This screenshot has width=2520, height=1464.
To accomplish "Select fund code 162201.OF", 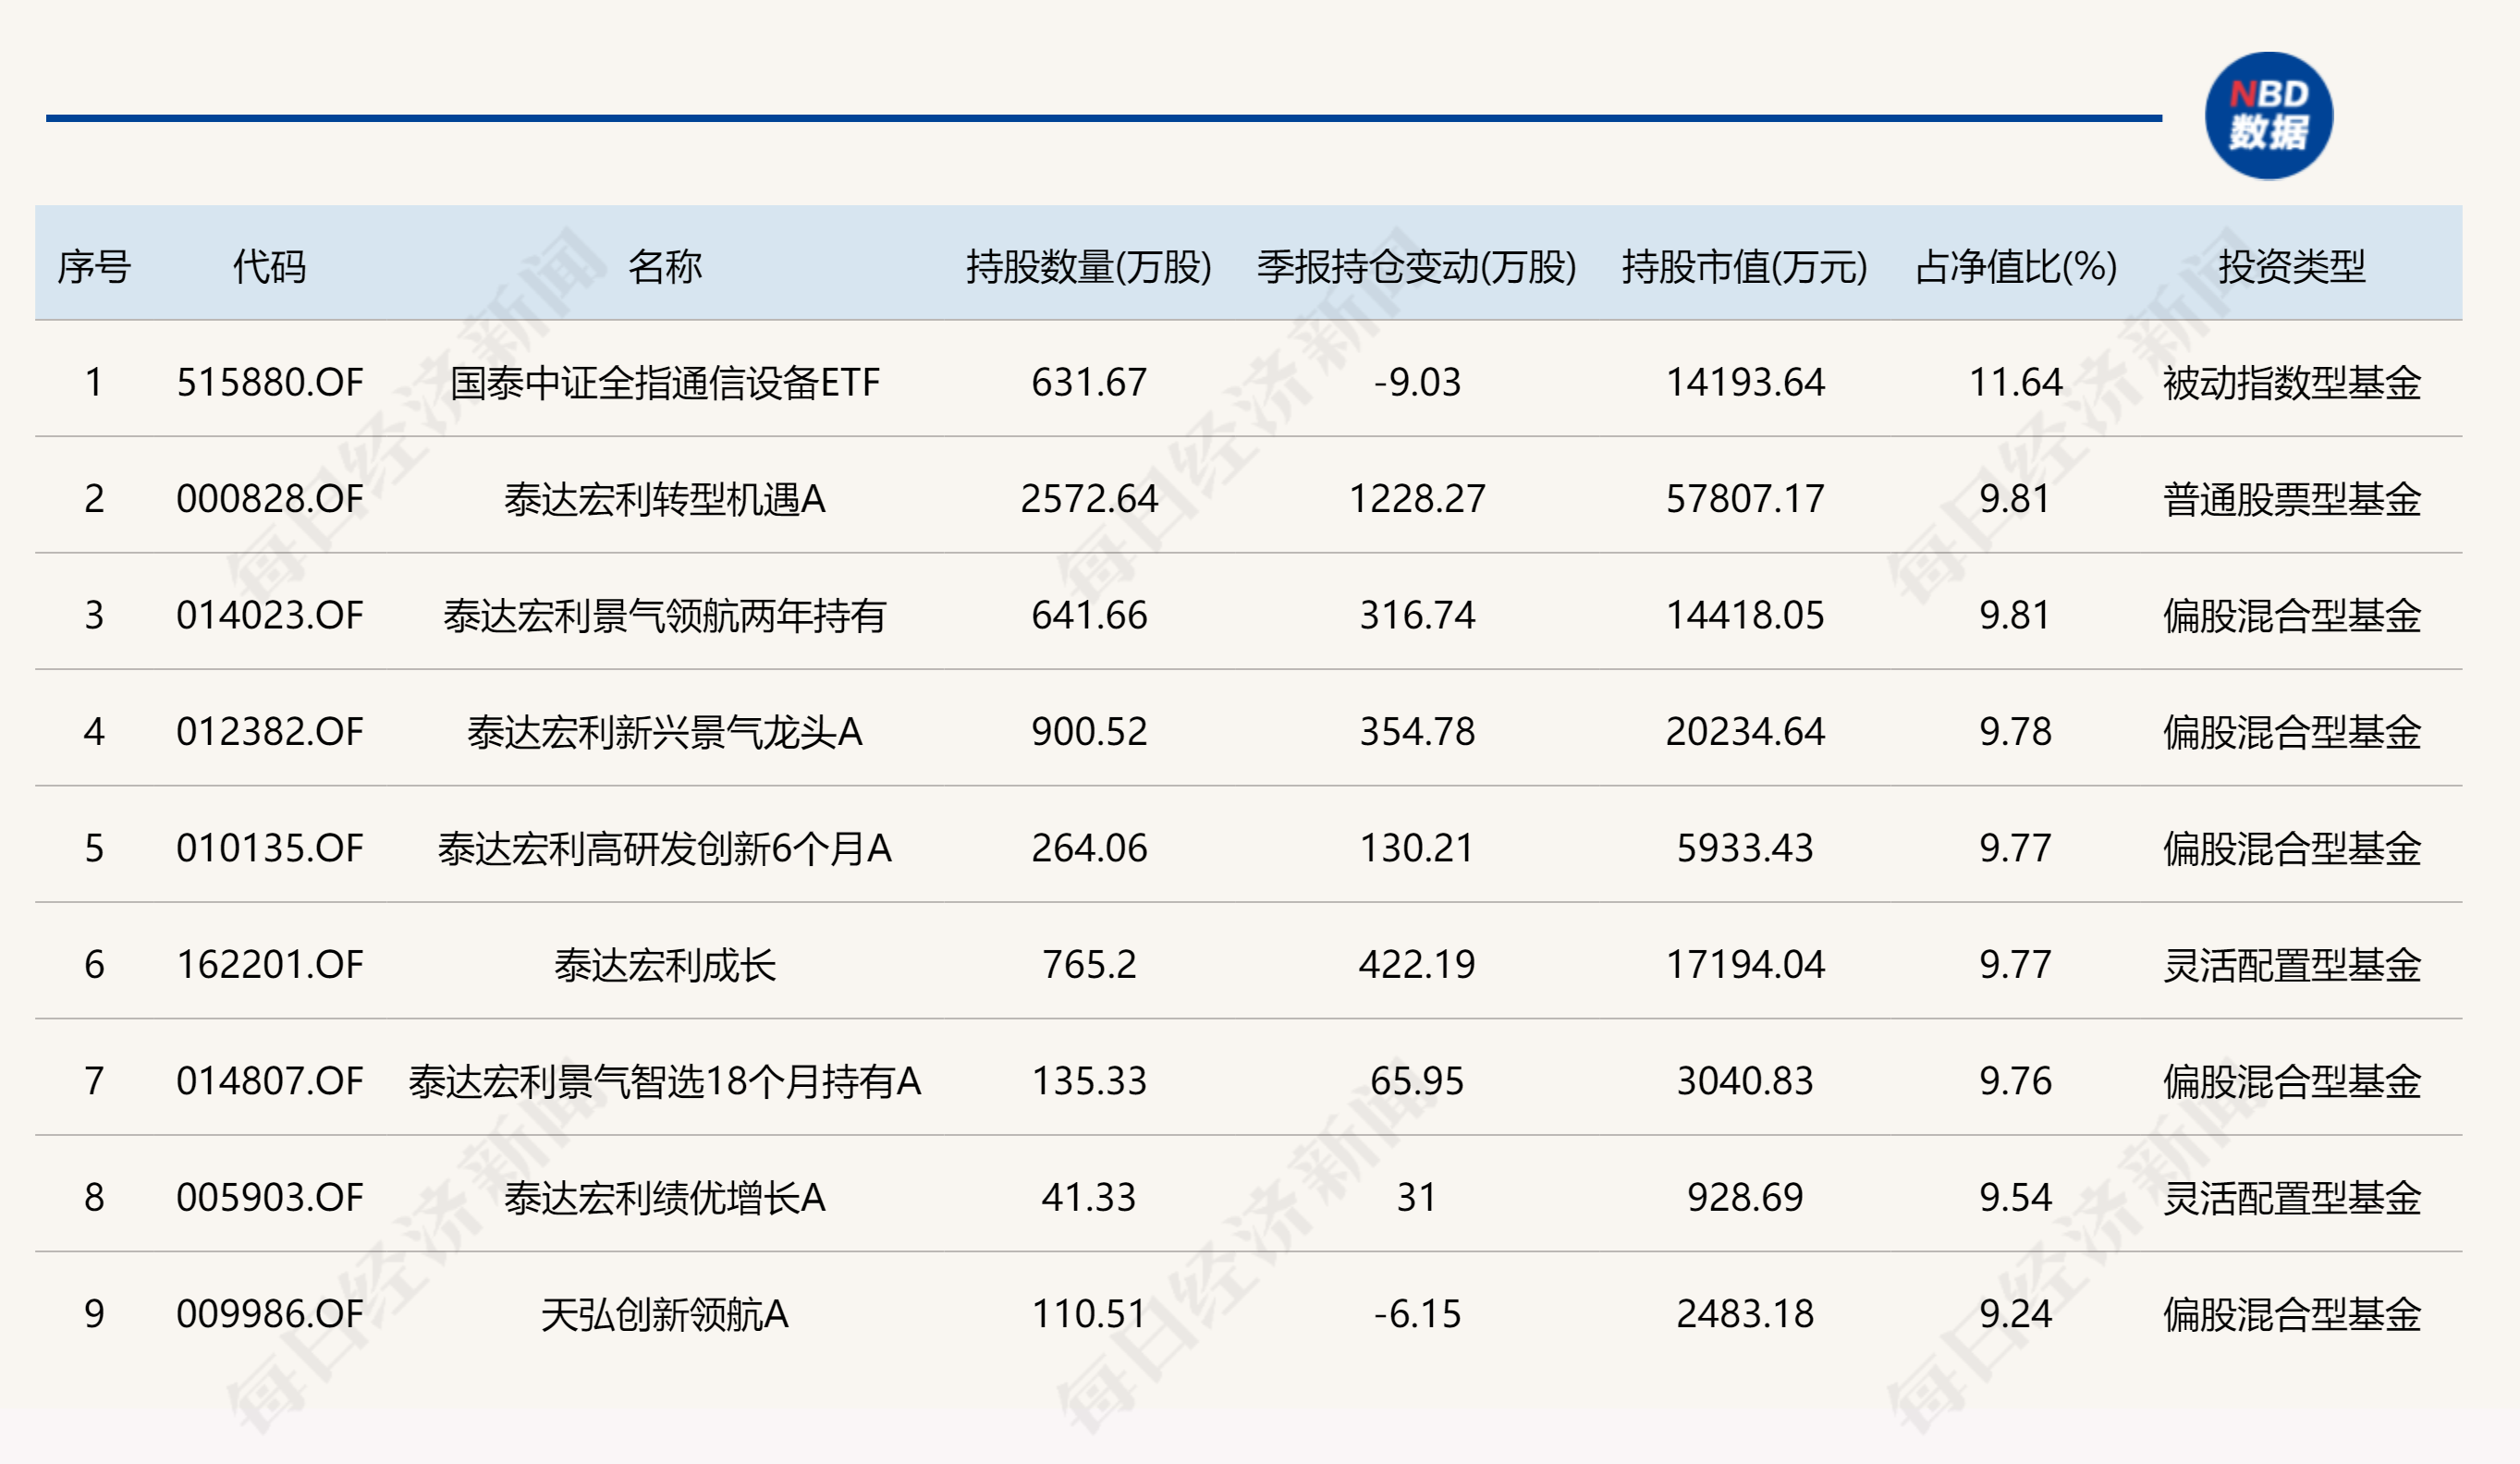I will point(270,965).
